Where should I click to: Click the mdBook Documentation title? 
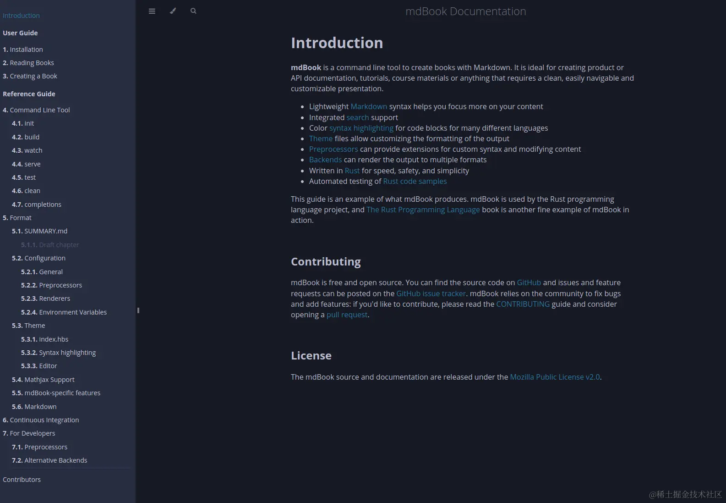click(465, 11)
